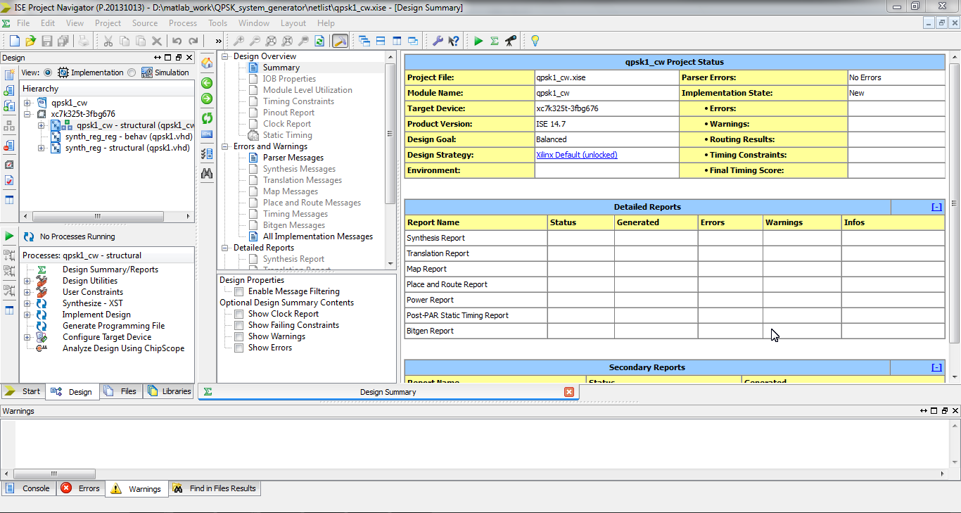
Task: Switch to the Libraries tab
Action: (x=169, y=391)
